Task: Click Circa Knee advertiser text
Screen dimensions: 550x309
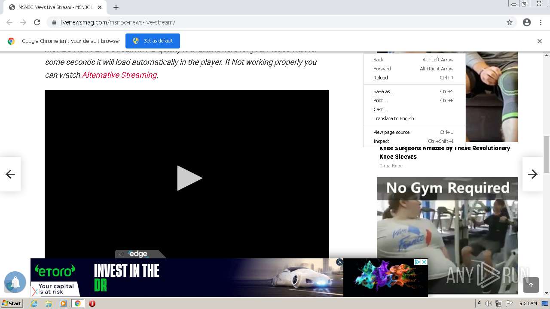Action: (x=391, y=166)
